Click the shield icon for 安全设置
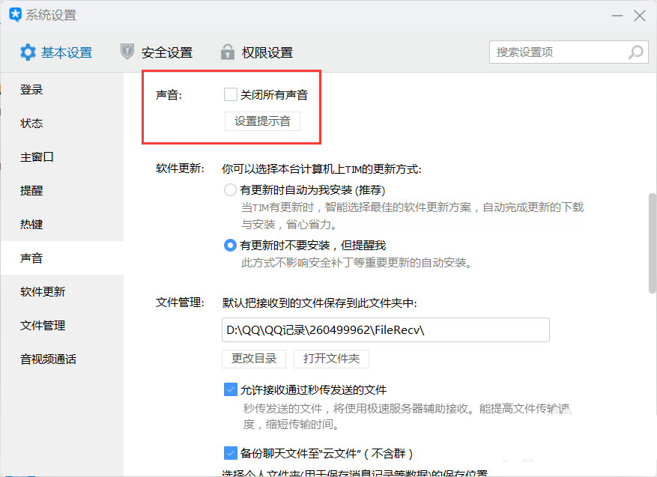Image resolution: width=657 pixels, height=477 pixels. point(127,52)
